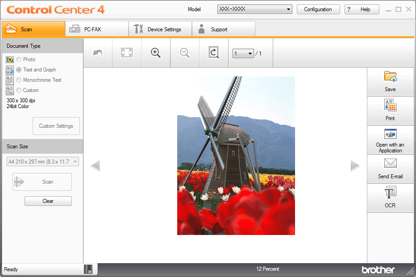Click the scanned windmill preview image
The width and height of the screenshot is (416, 277).
coord(236,155)
